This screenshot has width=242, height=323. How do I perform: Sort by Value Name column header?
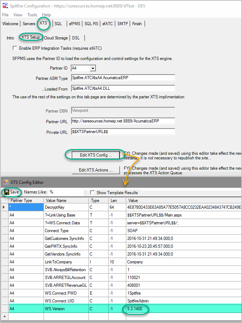(x=66, y=201)
